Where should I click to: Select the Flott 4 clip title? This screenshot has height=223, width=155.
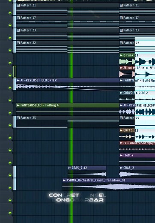tap(128, 155)
